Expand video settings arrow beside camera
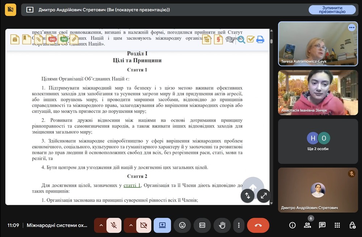Image resolution: width=362 pixels, height=237 pixels. coord(131,225)
